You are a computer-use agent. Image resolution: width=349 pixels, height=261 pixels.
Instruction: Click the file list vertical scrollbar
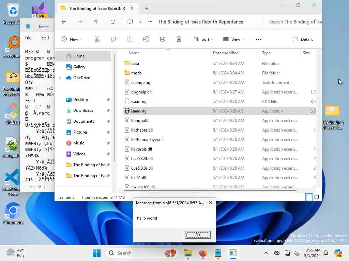[319, 93]
